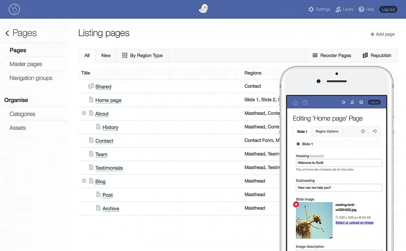Switch to the By Region Type tab
This screenshot has width=406, height=251.
(142, 56)
